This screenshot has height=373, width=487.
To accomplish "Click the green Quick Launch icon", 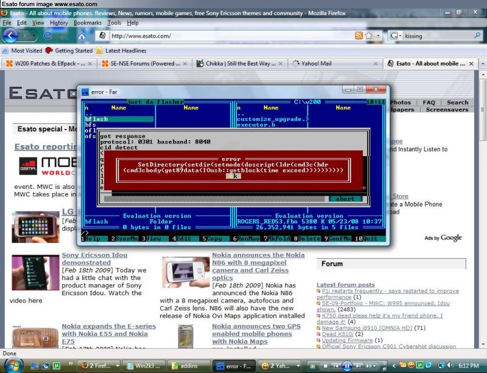I will tap(56, 366).
